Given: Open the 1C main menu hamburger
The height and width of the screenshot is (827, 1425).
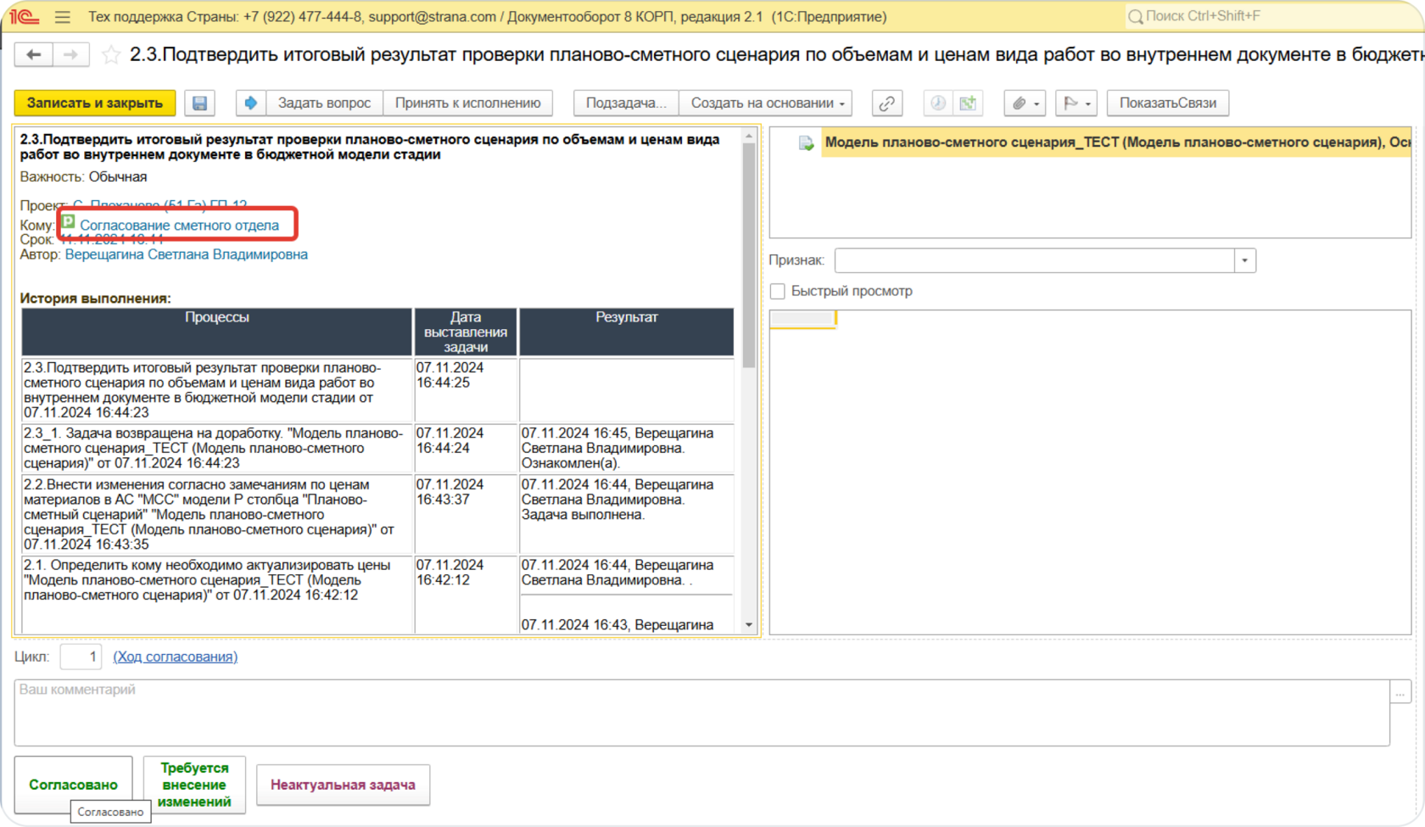Looking at the screenshot, I should tap(62, 17).
